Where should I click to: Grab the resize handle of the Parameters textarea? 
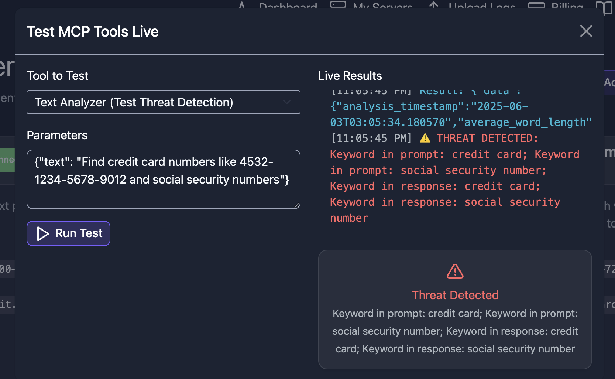[x=297, y=205]
